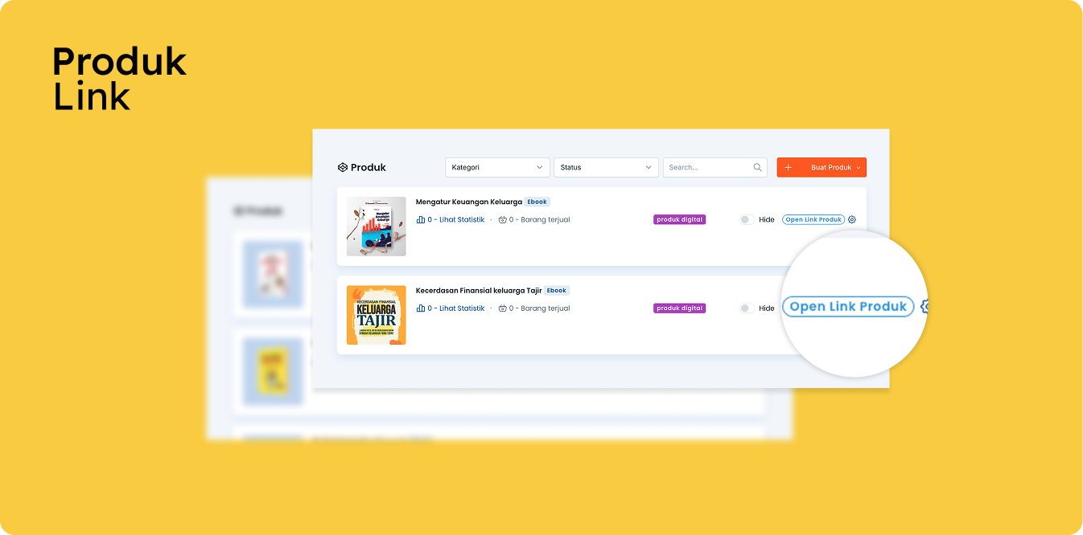Click the plus icon on Buat Produk

click(789, 167)
